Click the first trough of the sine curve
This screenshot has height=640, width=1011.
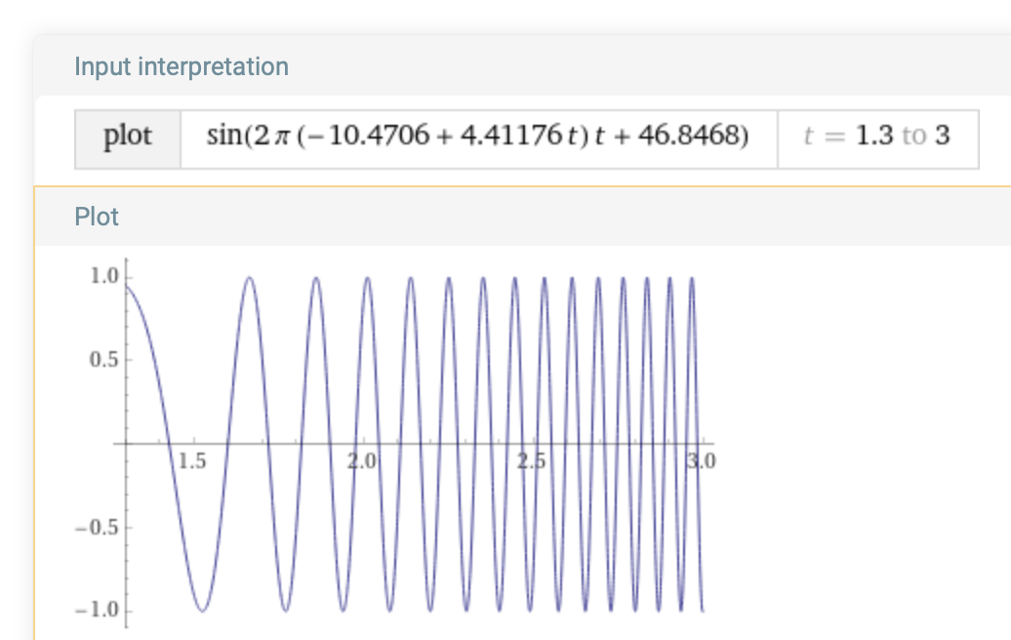202,611
